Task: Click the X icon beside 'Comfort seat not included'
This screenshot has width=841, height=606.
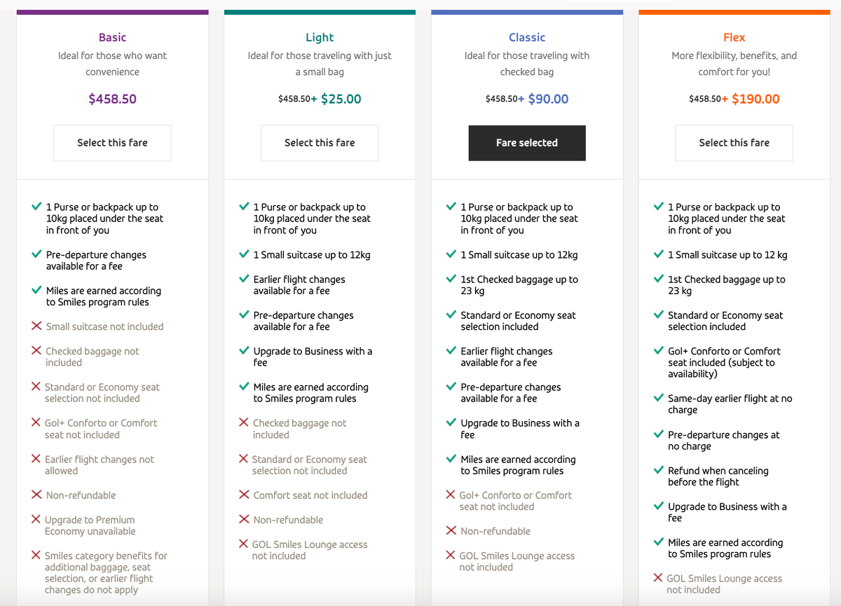Action: click(244, 495)
